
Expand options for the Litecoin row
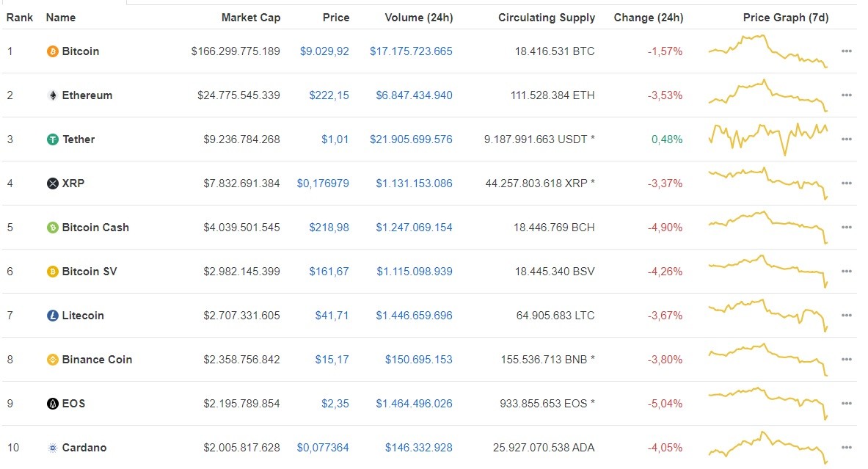click(847, 316)
